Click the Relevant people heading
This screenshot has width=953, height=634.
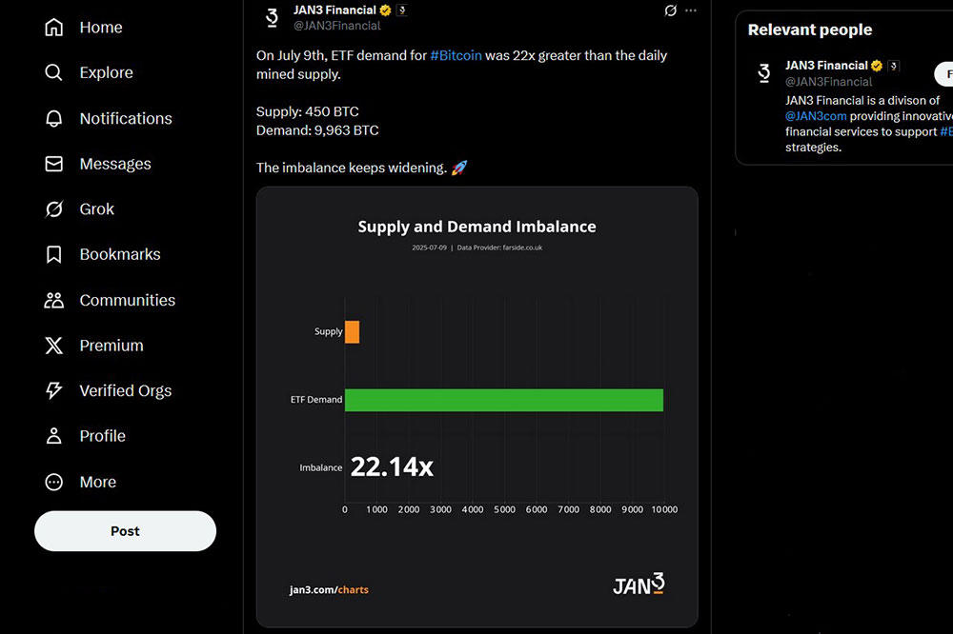tap(809, 30)
